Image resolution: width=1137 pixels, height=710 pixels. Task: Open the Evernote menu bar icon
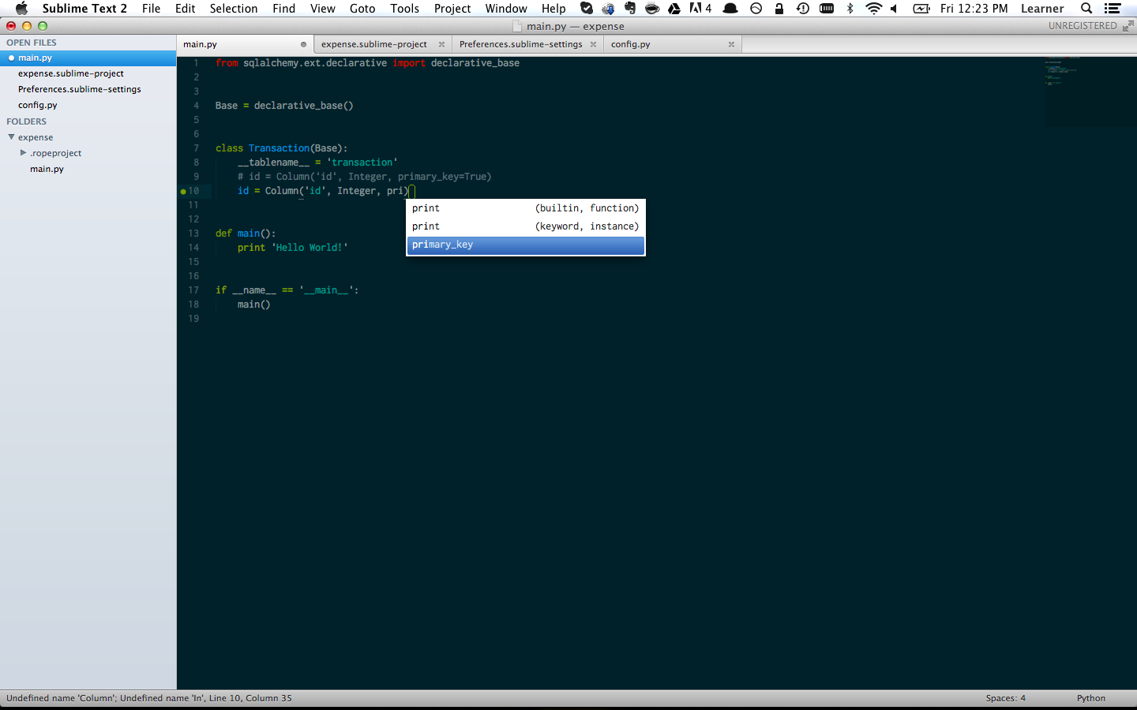point(629,9)
